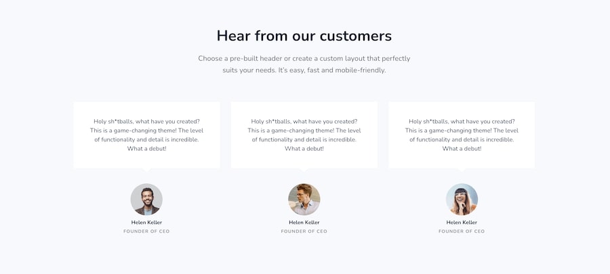
Task: Click the bubble pointer above the woman's avatar
Action: (462, 171)
